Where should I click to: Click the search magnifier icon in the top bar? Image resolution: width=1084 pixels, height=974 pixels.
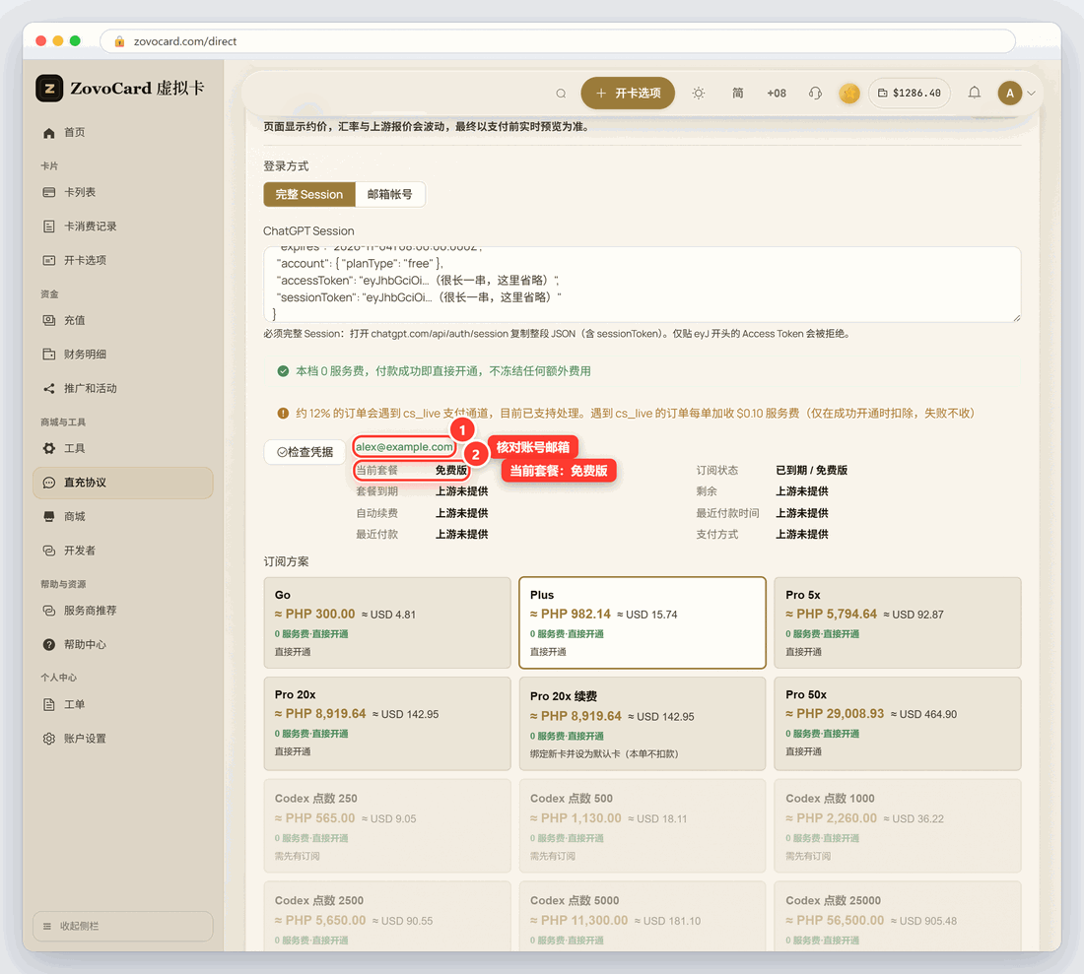tap(561, 94)
